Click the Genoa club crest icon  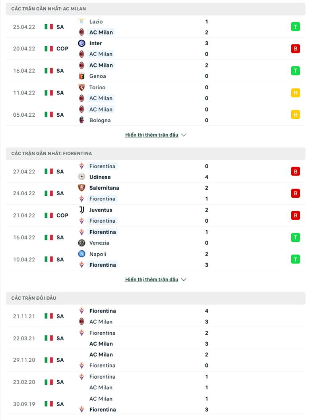click(81, 76)
